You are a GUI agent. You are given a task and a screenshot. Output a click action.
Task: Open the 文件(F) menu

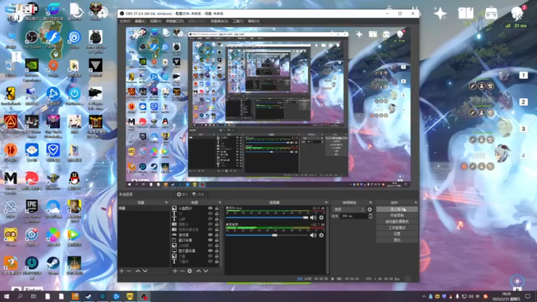click(x=125, y=21)
